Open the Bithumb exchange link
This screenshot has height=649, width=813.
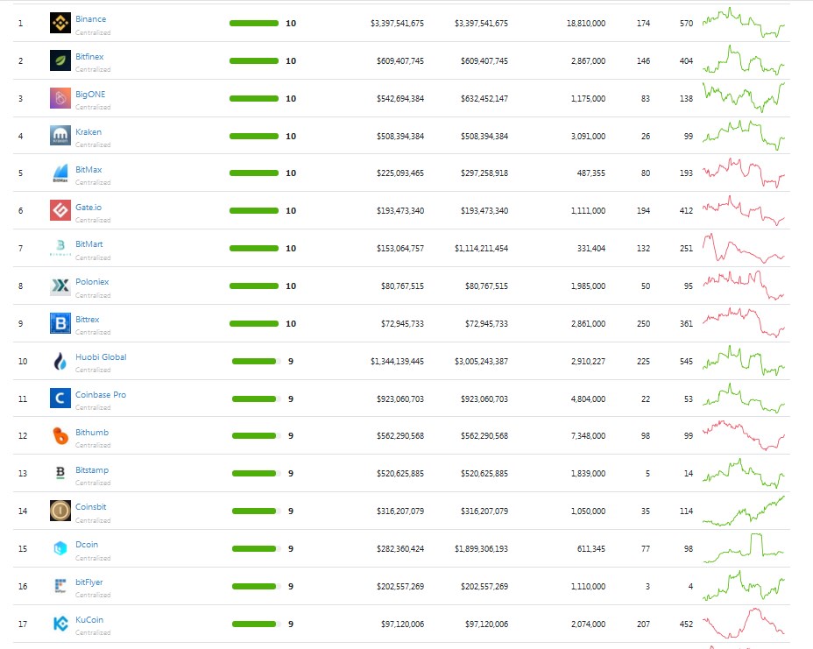click(92, 432)
